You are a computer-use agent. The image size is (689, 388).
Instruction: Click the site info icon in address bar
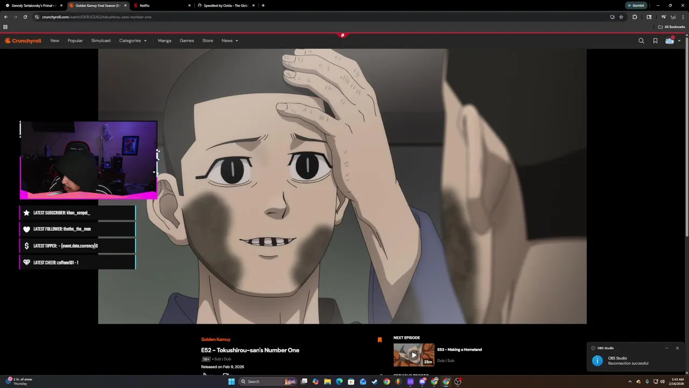[x=37, y=17]
